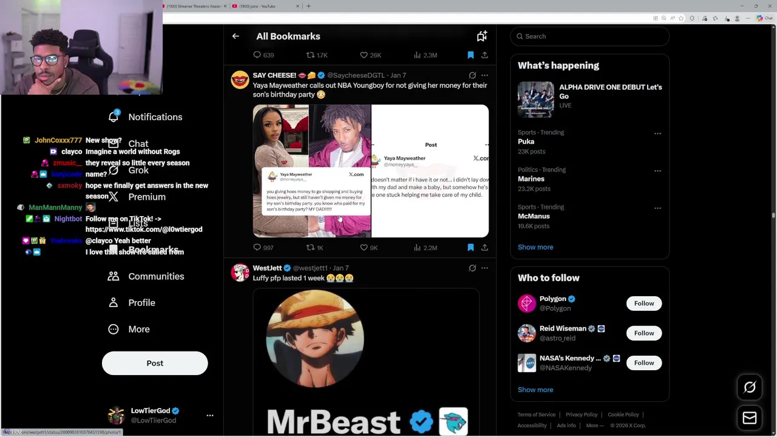Viewport: 777px width, 437px height.
Task: Like the tweet with 26K likes
Action: tap(370, 55)
